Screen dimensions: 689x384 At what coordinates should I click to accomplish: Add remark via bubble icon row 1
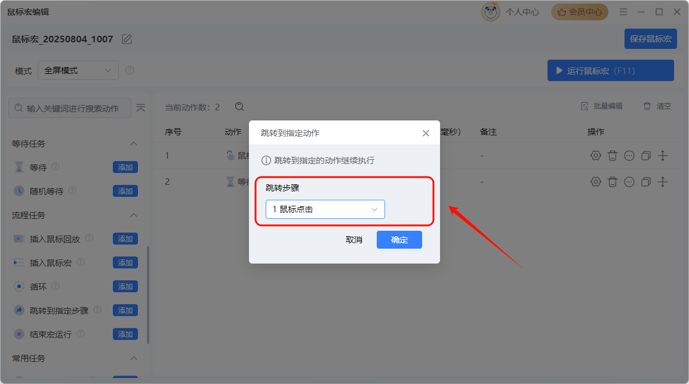629,156
